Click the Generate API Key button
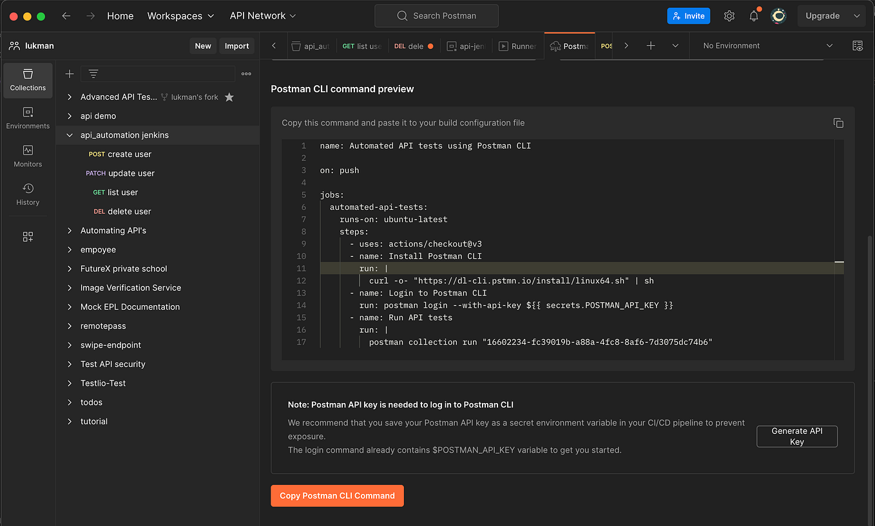Viewport: 875px width, 526px height. [x=796, y=436]
